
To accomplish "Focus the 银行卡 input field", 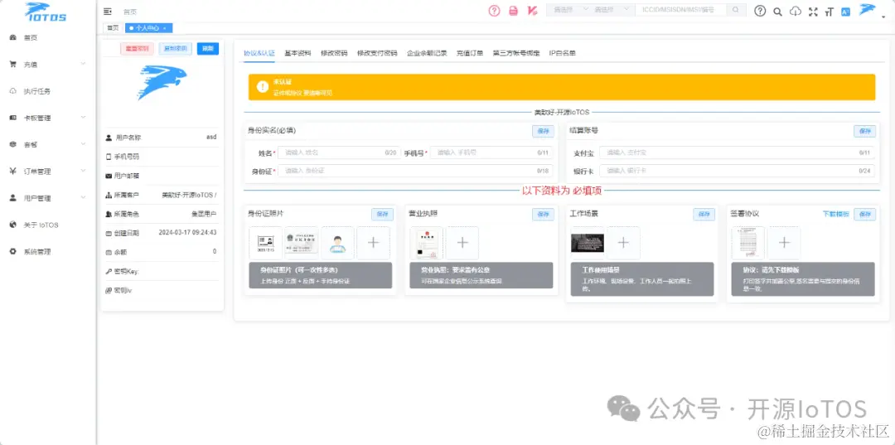I will [737, 171].
